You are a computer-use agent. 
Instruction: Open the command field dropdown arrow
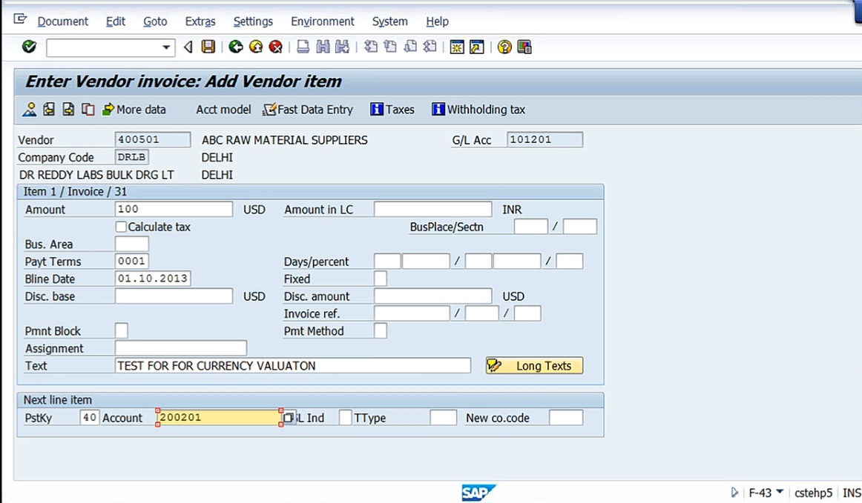coord(166,47)
